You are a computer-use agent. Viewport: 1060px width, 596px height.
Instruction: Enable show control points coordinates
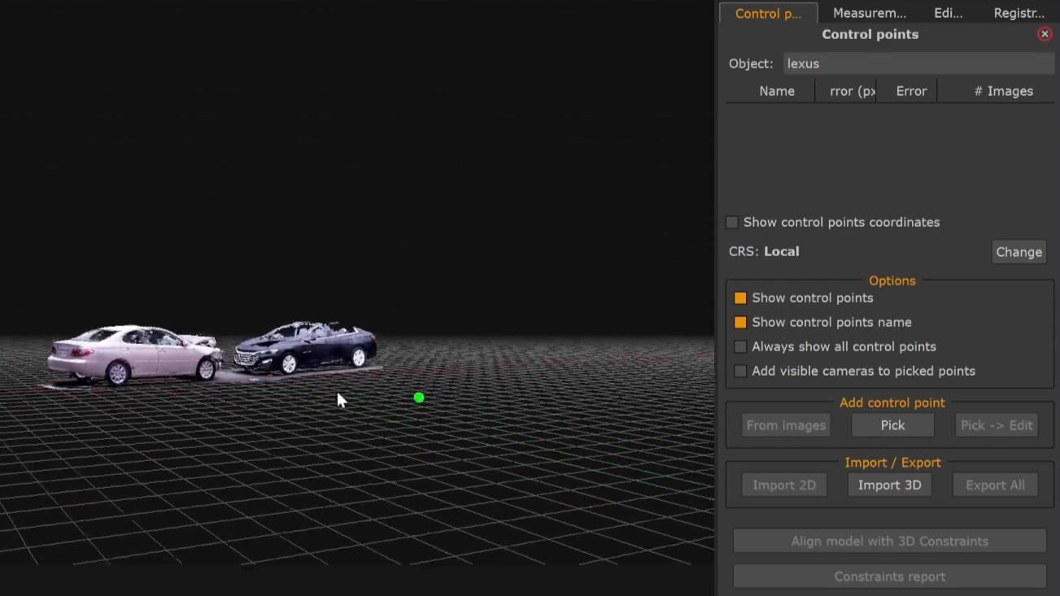click(x=731, y=222)
